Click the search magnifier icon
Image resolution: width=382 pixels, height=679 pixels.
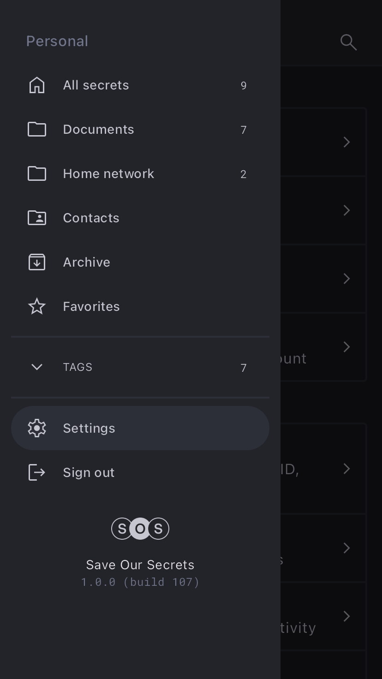tap(348, 42)
